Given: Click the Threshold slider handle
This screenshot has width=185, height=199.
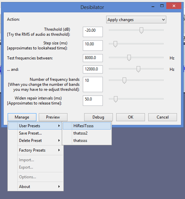Looking at the screenshot, I should (141, 30).
